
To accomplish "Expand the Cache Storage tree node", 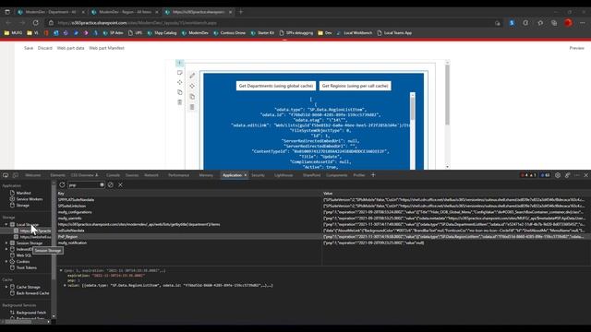I will pos(6,287).
